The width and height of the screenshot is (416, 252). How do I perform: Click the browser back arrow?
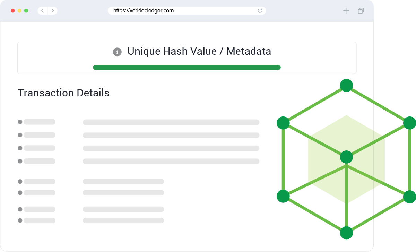click(x=42, y=11)
